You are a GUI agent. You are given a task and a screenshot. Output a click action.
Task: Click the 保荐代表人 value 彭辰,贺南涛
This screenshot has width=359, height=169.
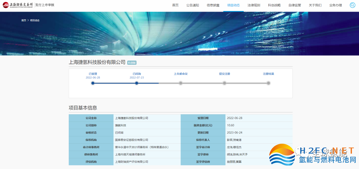234,140
